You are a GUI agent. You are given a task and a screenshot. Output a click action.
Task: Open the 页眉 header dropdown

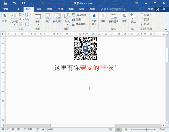[146, 15]
